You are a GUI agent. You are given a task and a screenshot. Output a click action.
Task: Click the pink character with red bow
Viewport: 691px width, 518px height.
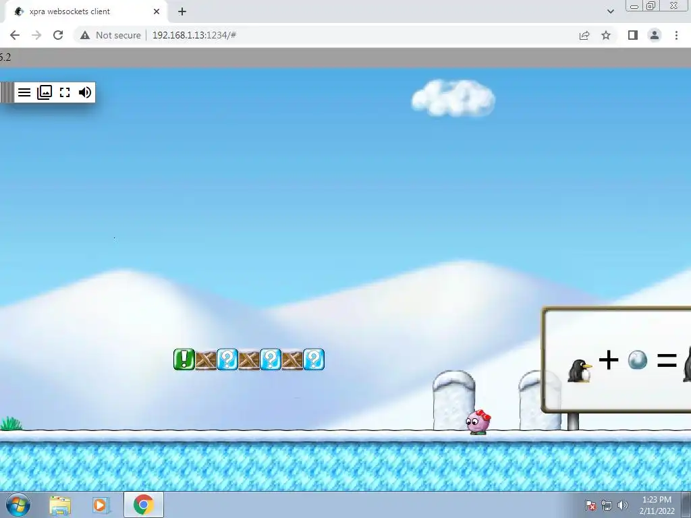point(478,422)
